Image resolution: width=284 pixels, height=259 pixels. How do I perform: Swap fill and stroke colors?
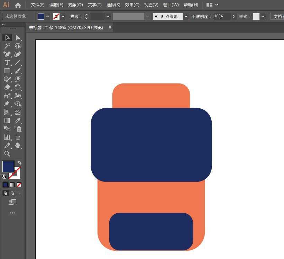(x=19, y=163)
